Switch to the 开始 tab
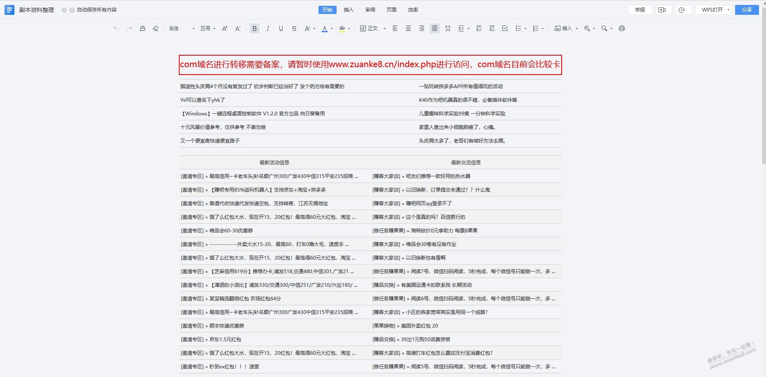The image size is (766, 377). pos(328,10)
